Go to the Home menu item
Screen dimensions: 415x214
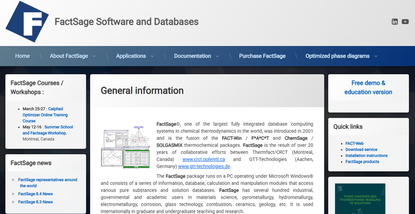click(22, 56)
